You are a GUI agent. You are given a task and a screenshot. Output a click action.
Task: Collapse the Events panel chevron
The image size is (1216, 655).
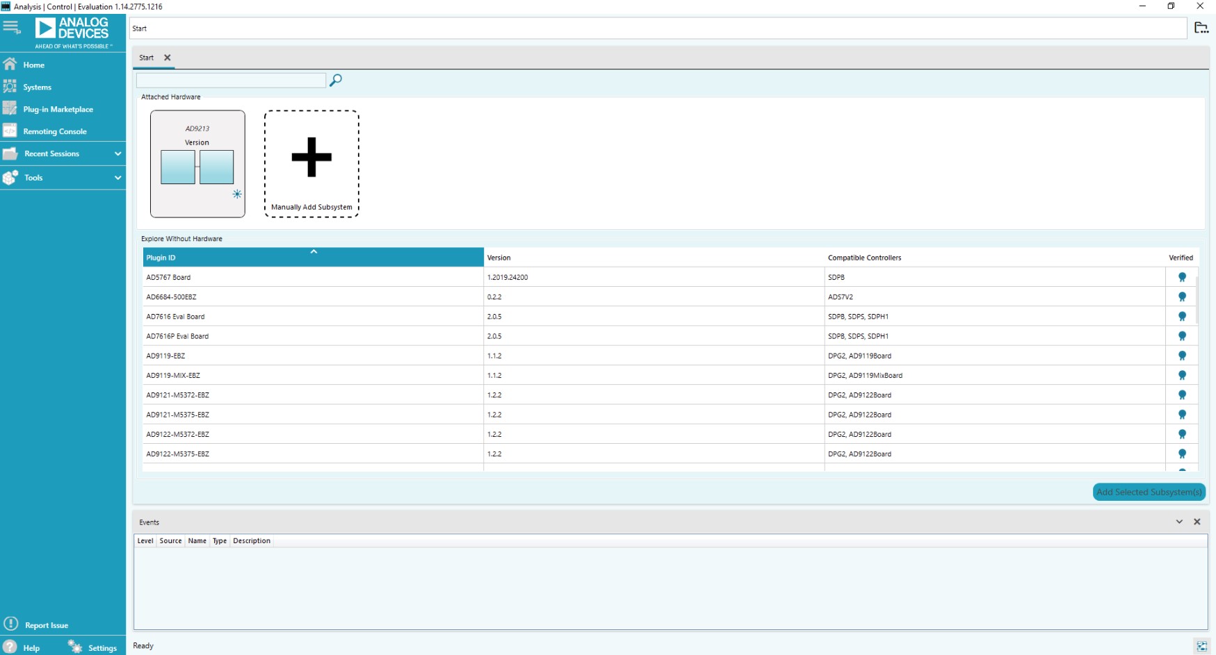(x=1179, y=521)
